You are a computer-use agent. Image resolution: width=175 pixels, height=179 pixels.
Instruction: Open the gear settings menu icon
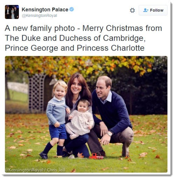[132, 10]
